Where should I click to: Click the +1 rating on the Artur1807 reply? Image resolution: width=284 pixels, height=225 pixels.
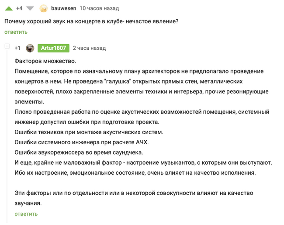tap(17, 48)
